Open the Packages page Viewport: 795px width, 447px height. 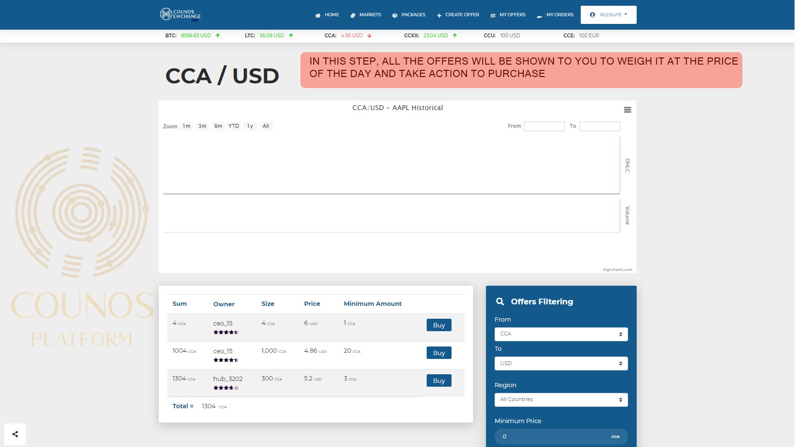pyautogui.click(x=409, y=15)
